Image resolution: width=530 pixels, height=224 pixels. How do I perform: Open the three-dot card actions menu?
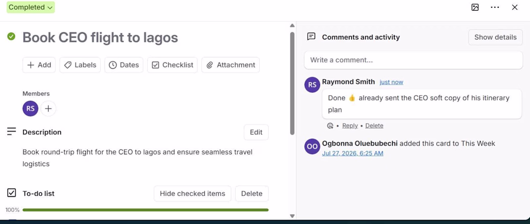click(x=495, y=7)
